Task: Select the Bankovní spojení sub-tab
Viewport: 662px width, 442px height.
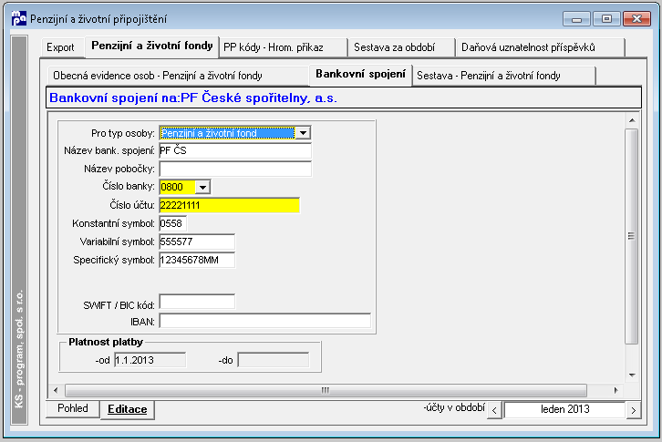Action: pyautogui.click(x=360, y=75)
